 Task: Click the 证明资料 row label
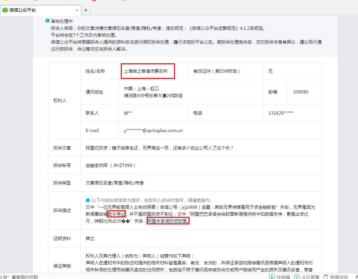[62, 239]
